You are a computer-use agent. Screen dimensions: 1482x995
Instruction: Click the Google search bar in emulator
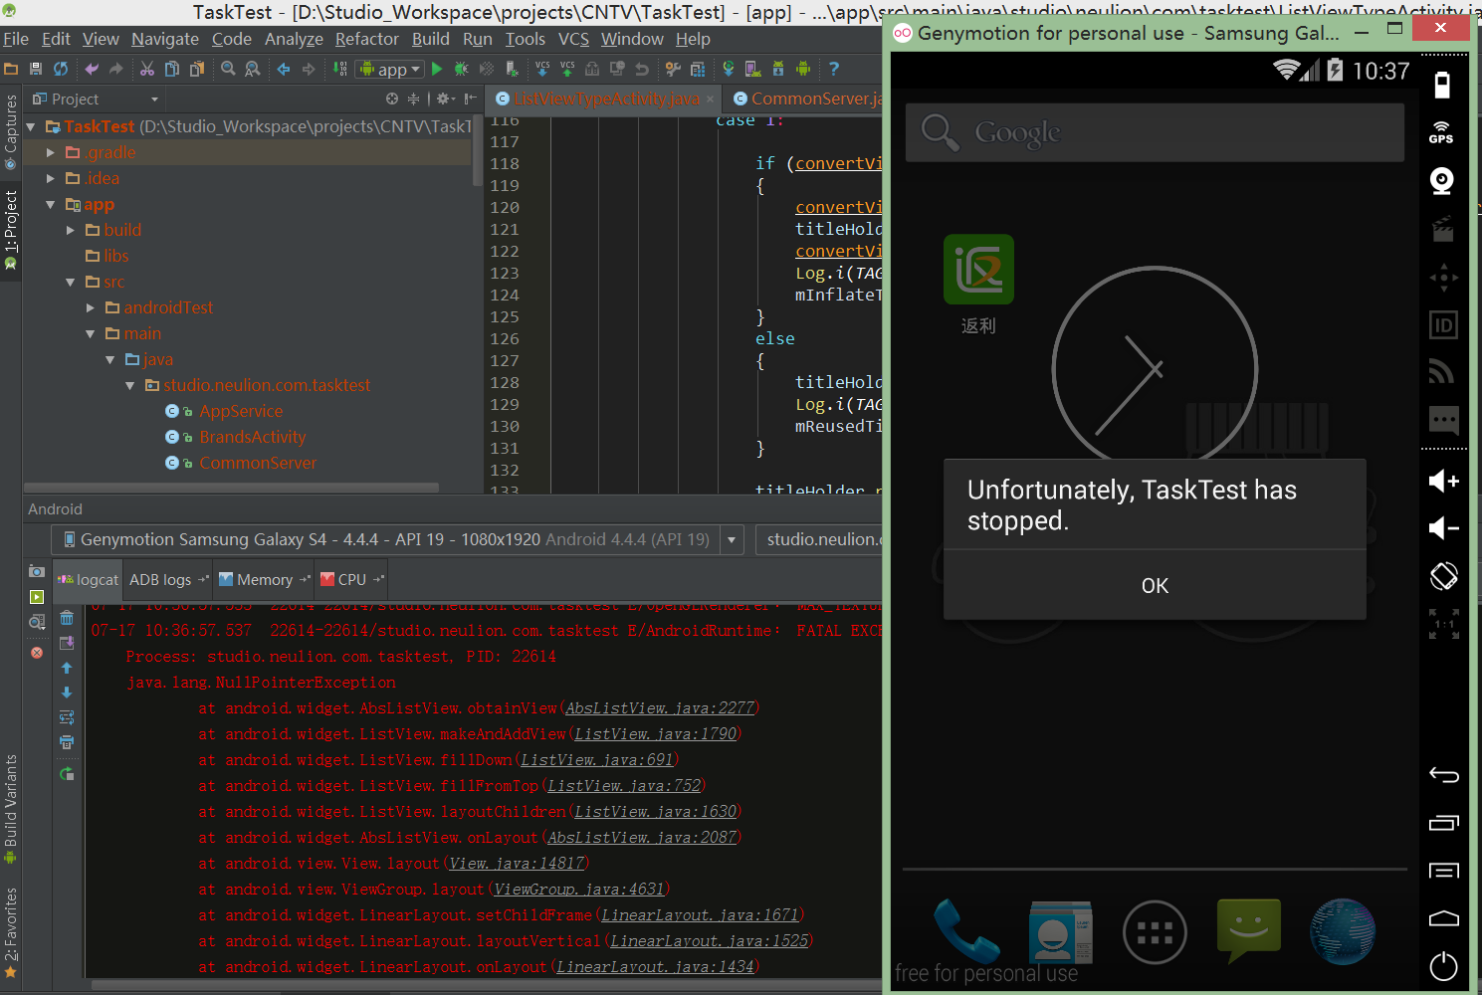[1155, 131]
